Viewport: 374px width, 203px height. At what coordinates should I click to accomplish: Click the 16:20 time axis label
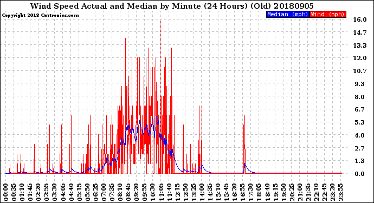(235, 192)
